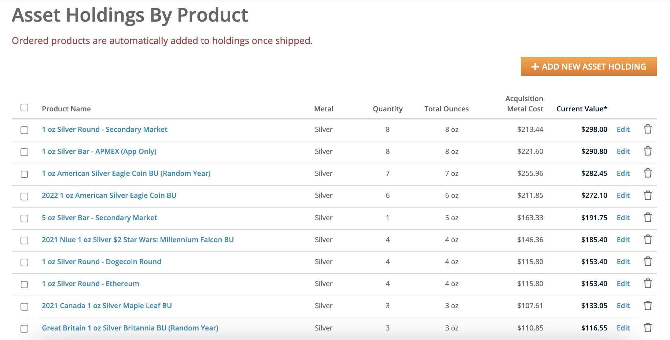Click the $298.00 current value
This screenshot has height=340, width=670.
pyautogui.click(x=594, y=129)
